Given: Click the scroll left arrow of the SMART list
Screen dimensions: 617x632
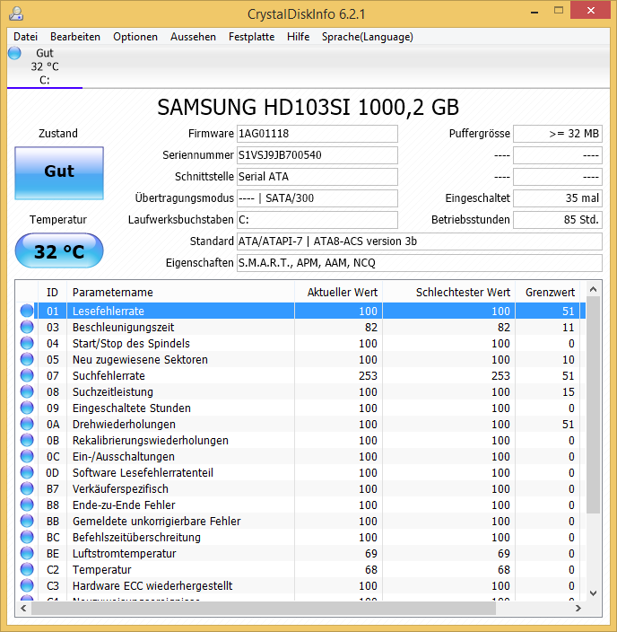Looking at the screenshot, I should click(23, 609).
